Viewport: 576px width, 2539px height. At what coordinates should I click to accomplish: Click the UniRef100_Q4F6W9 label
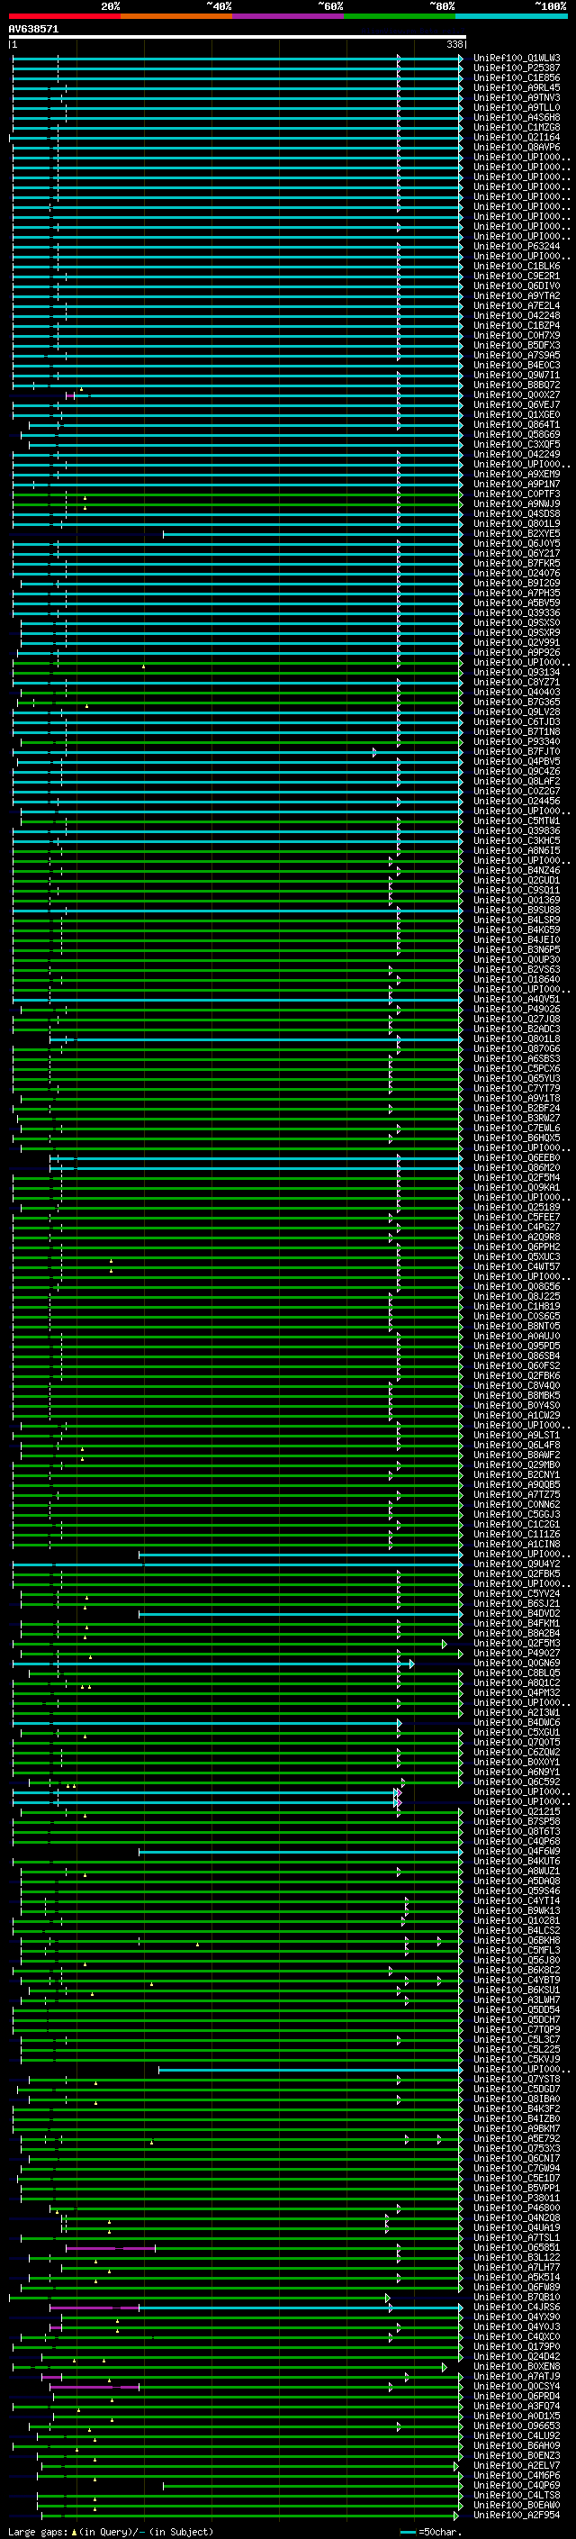517,1851
